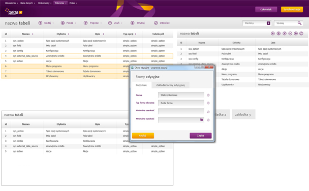309x191 pixels.
Task: Open the Baza danych menu
Action: point(27,3)
